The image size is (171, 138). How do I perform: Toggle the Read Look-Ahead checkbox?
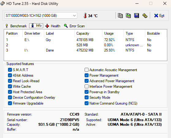tap(10, 81)
